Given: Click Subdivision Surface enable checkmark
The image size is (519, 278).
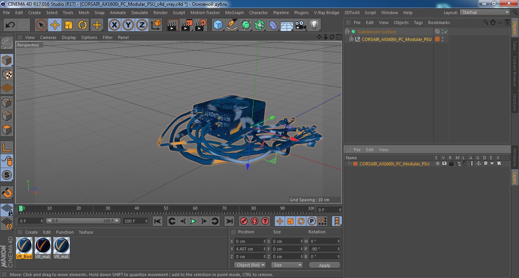Looking at the screenshot, I should point(446,32).
